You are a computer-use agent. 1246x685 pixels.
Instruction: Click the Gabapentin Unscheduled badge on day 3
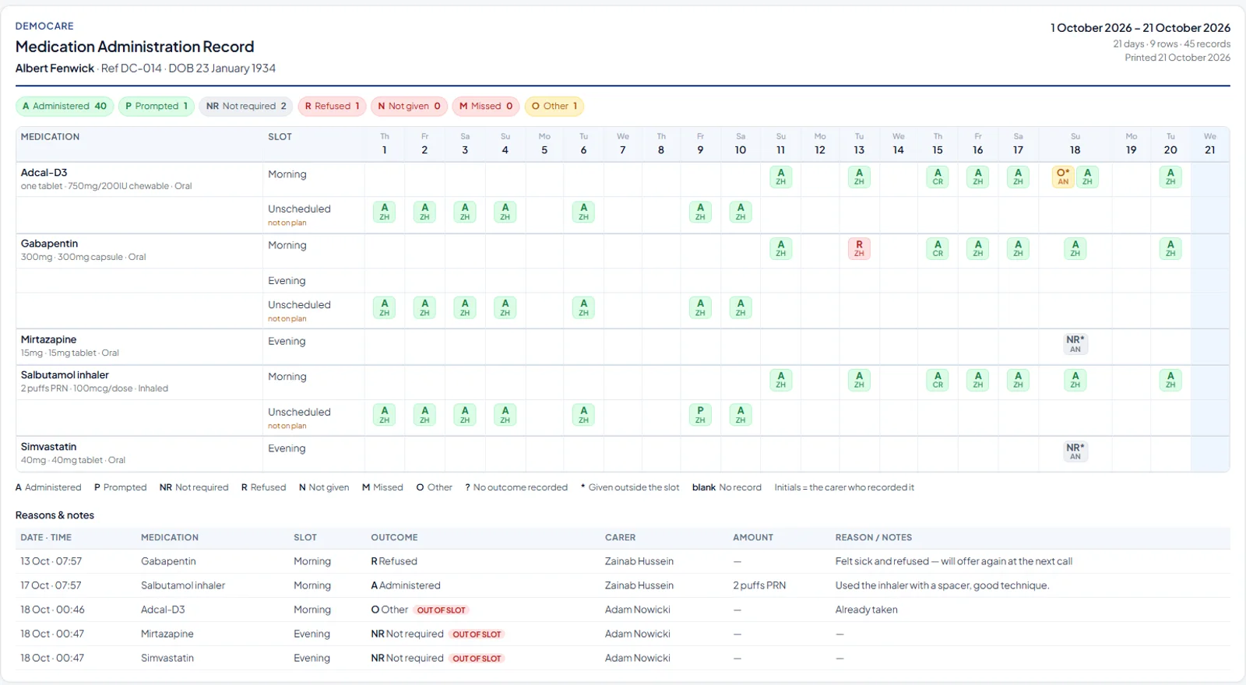[465, 307]
